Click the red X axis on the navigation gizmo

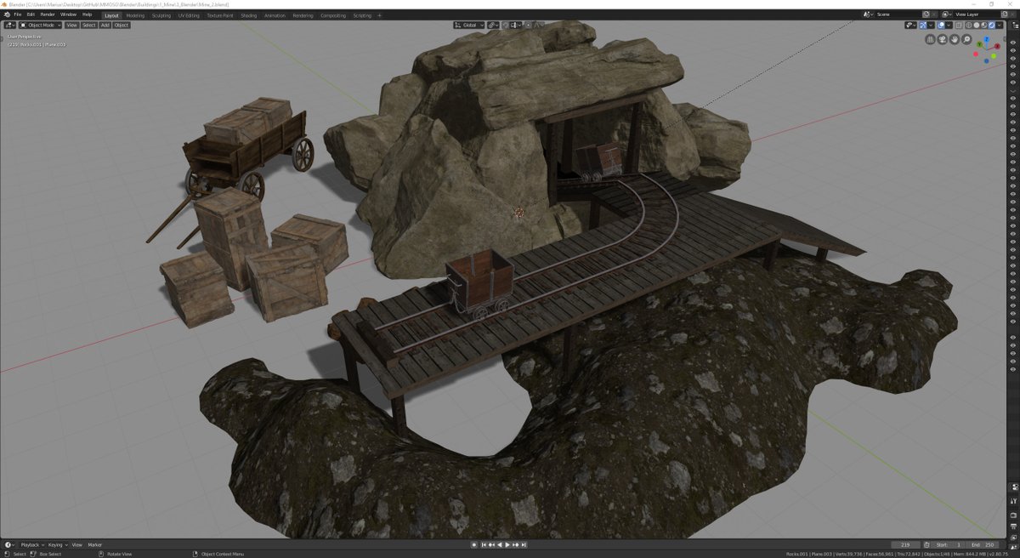(x=997, y=46)
